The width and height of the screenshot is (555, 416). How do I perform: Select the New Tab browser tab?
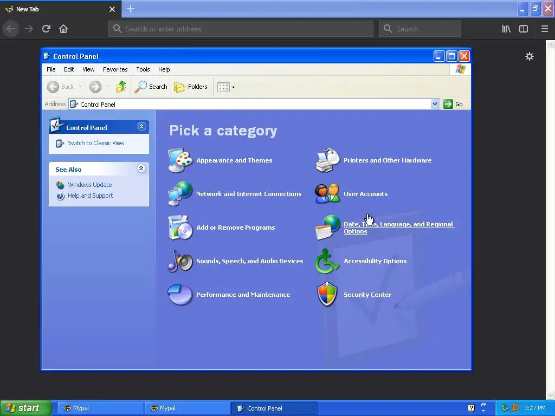pyautogui.click(x=61, y=9)
